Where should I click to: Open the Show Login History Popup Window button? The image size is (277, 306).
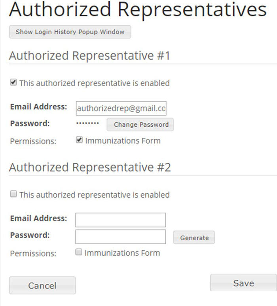tap(70, 32)
